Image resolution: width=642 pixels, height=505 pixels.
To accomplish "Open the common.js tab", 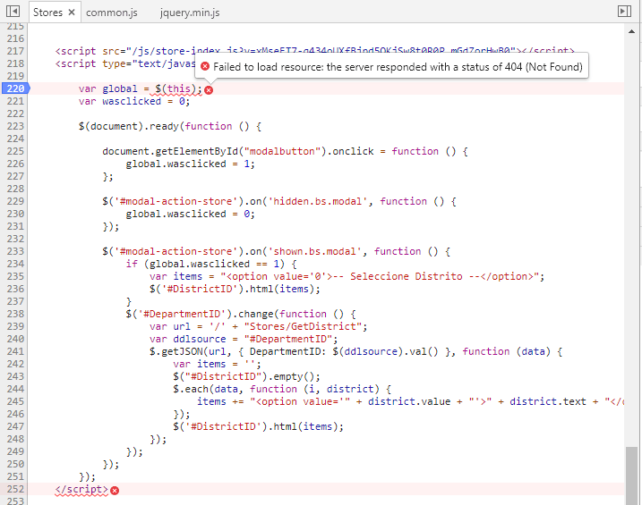I will [x=112, y=13].
